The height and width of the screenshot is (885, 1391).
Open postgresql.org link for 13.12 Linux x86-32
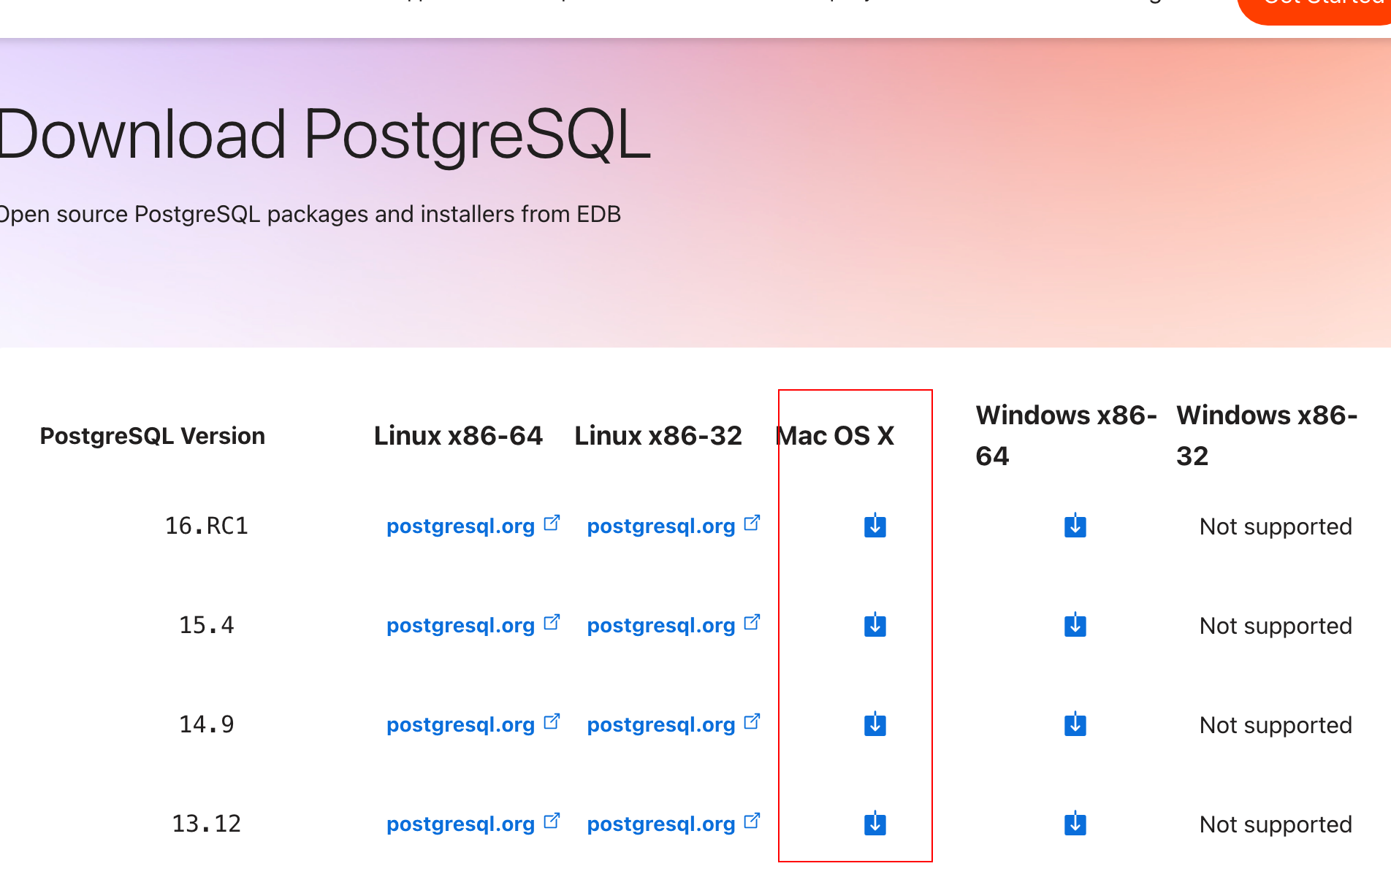[661, 824]
